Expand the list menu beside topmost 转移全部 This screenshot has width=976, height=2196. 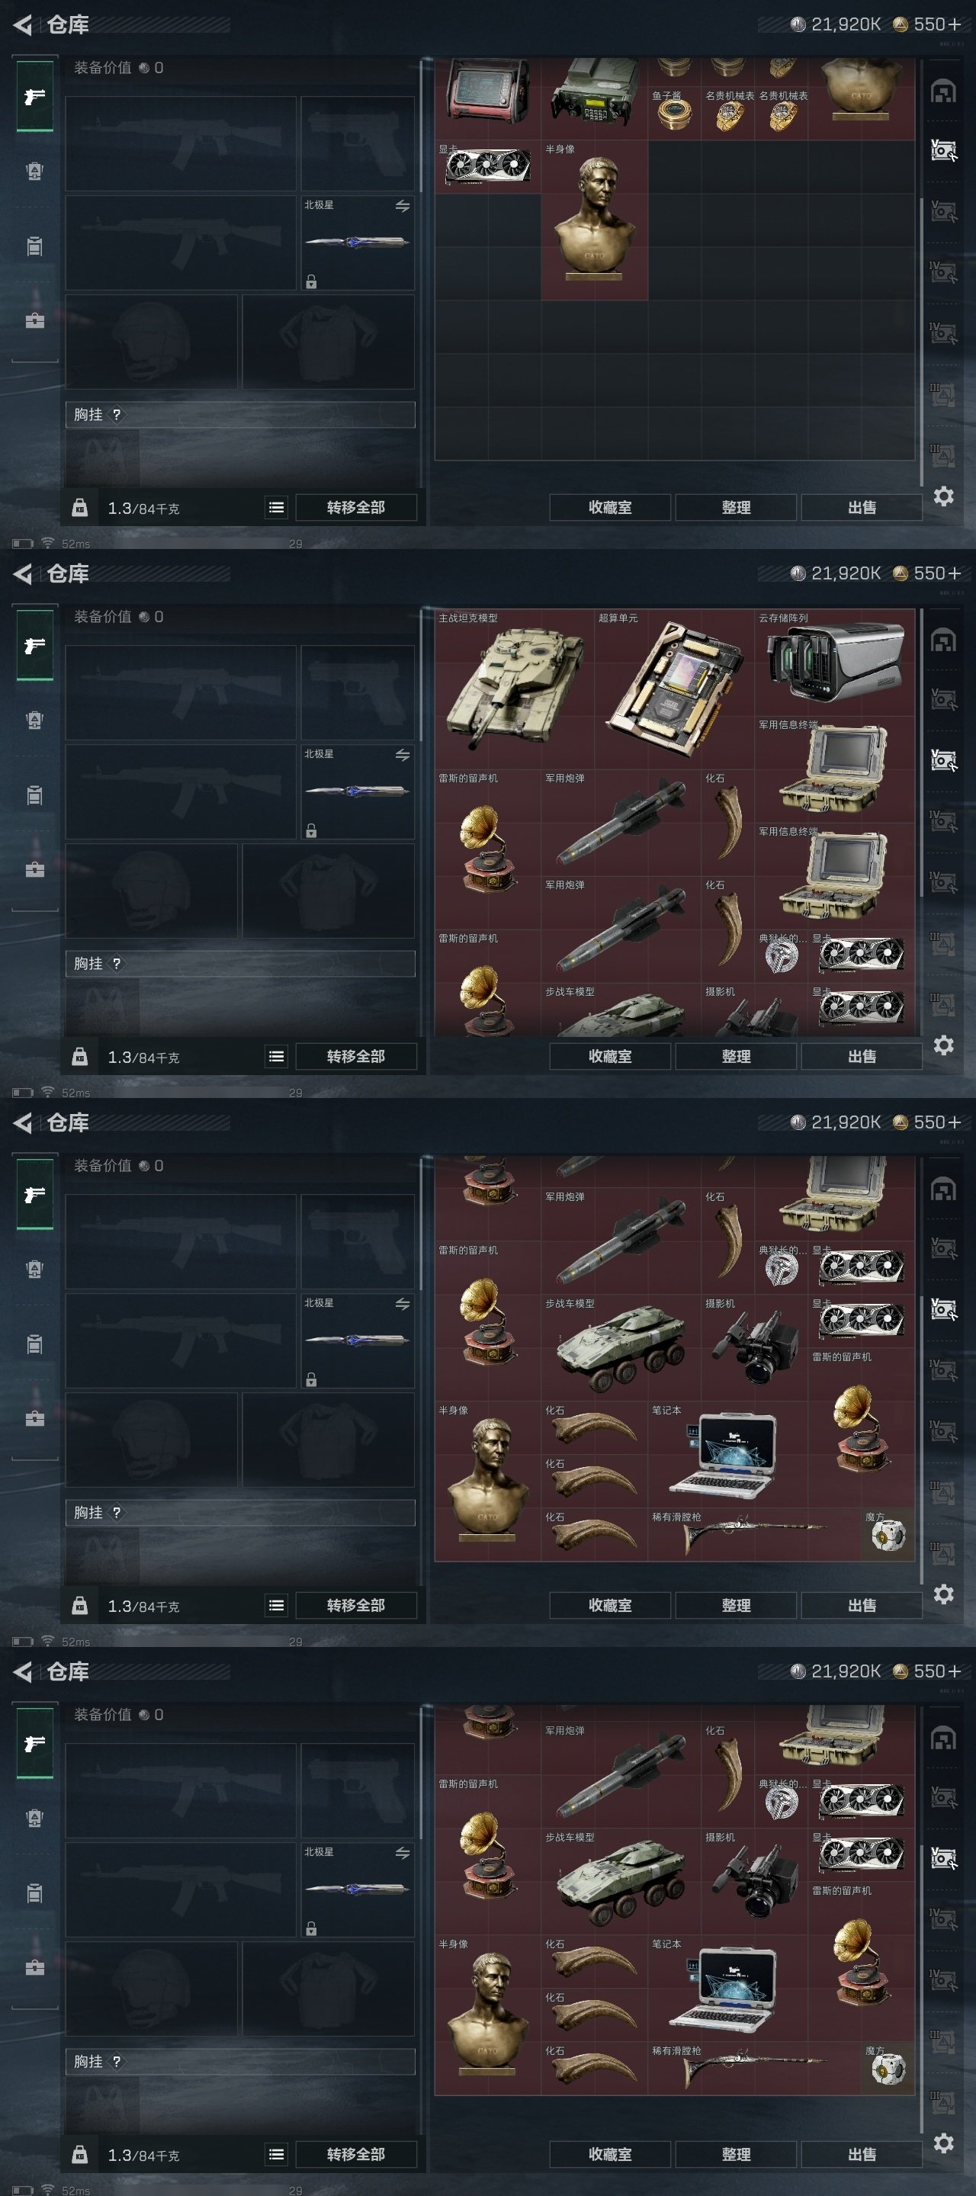coord(276,507)
